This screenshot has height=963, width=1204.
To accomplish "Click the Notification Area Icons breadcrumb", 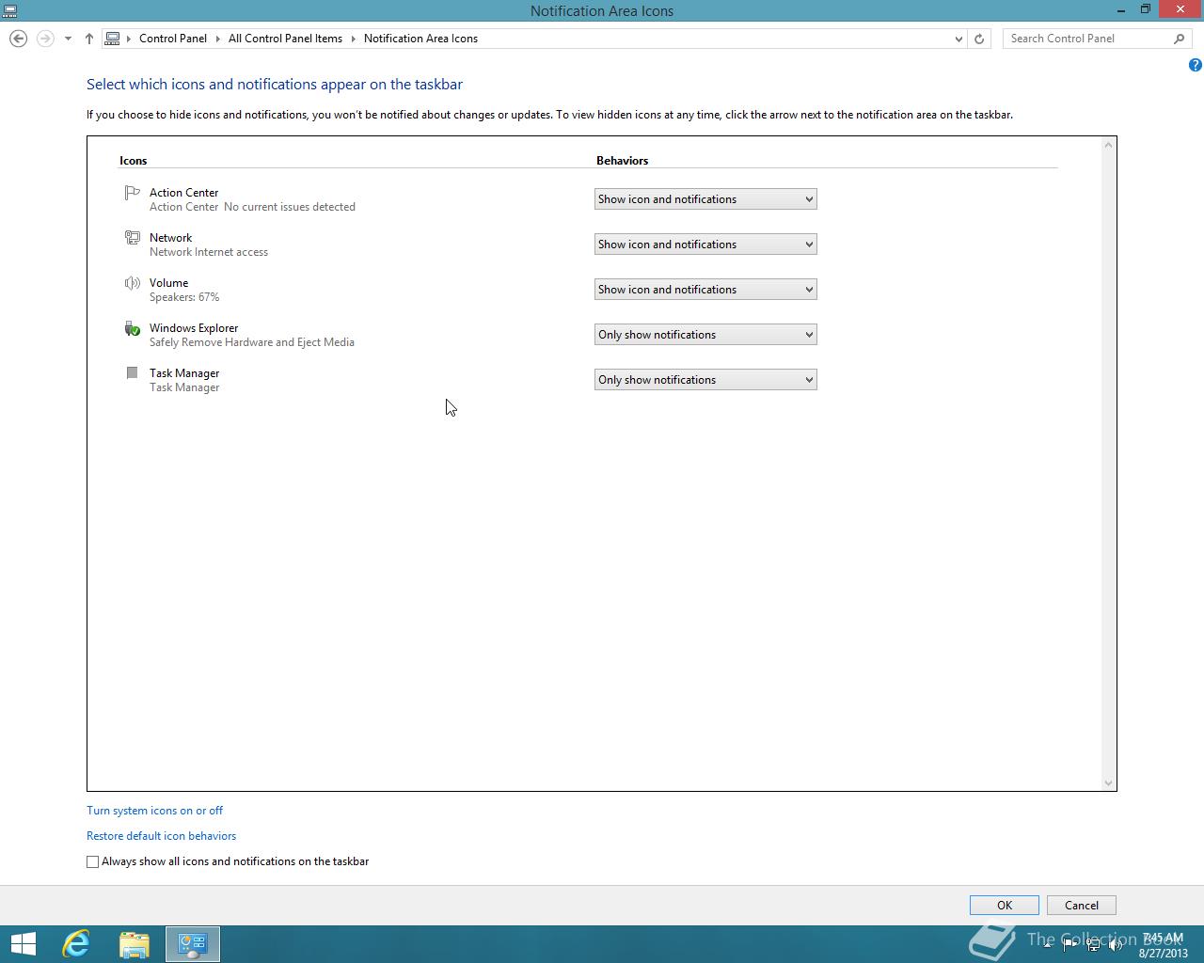I will [420, 39].
